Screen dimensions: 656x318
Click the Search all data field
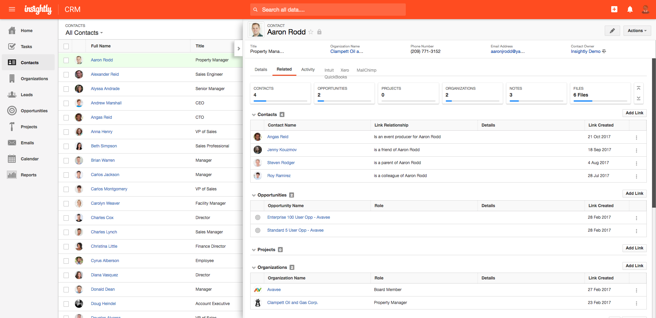327,10
